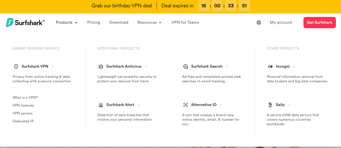The image size is (341, 148).
Task: Click the Surfshark VPN shield icon
Action: (x=16, y=67)
